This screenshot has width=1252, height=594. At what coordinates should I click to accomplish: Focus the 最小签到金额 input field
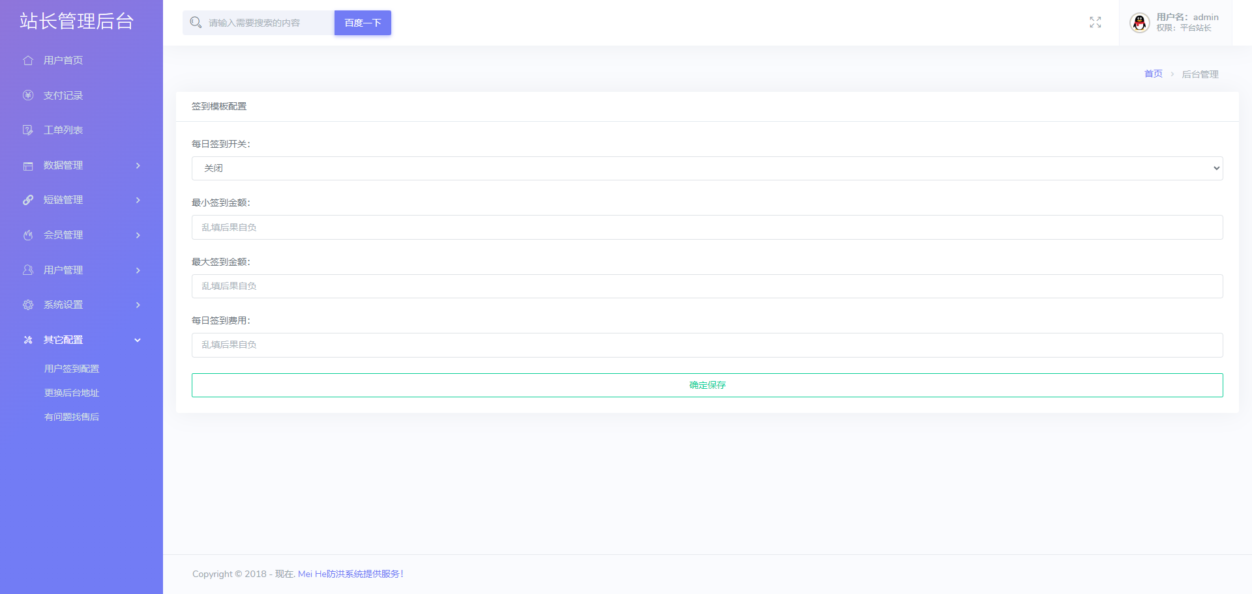707,227
